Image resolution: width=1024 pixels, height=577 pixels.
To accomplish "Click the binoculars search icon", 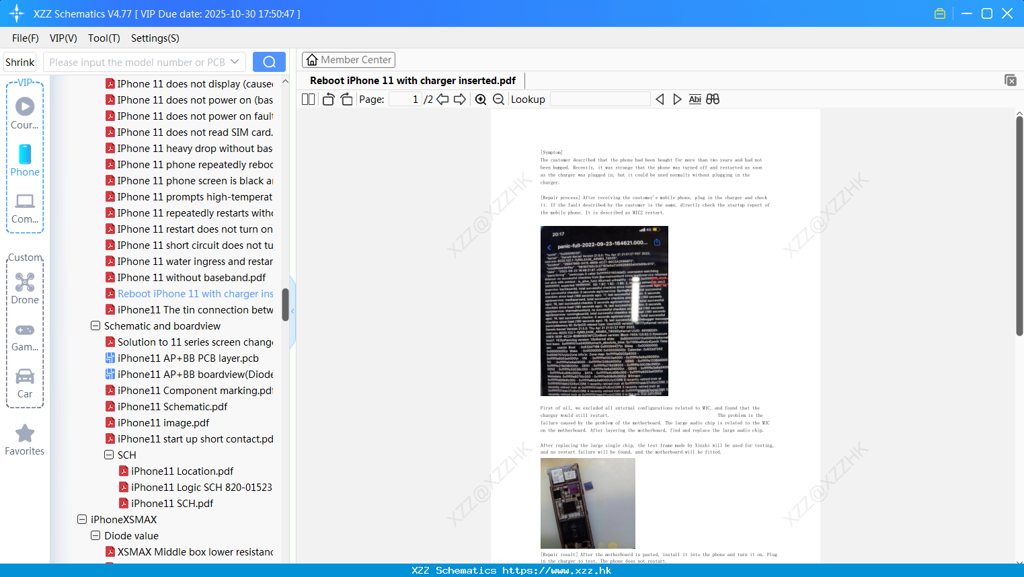I will [713, 99].
